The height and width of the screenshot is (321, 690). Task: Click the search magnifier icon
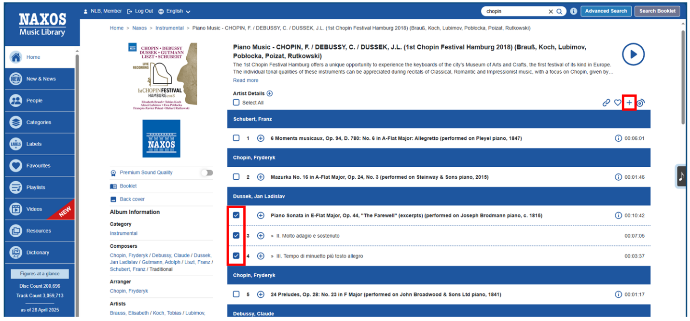(560, 11)
